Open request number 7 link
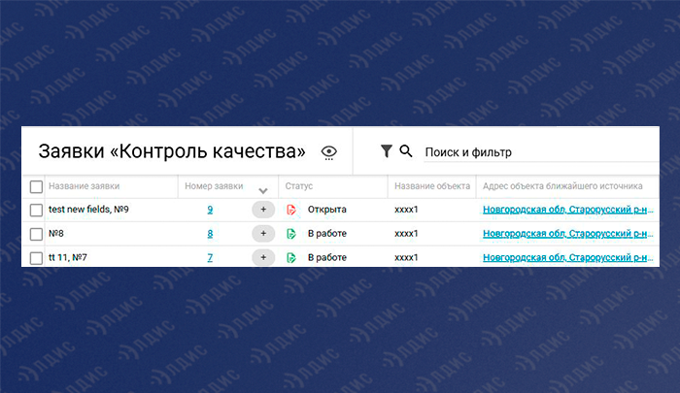This screenshot has width=680, height=393. point(210,258)
